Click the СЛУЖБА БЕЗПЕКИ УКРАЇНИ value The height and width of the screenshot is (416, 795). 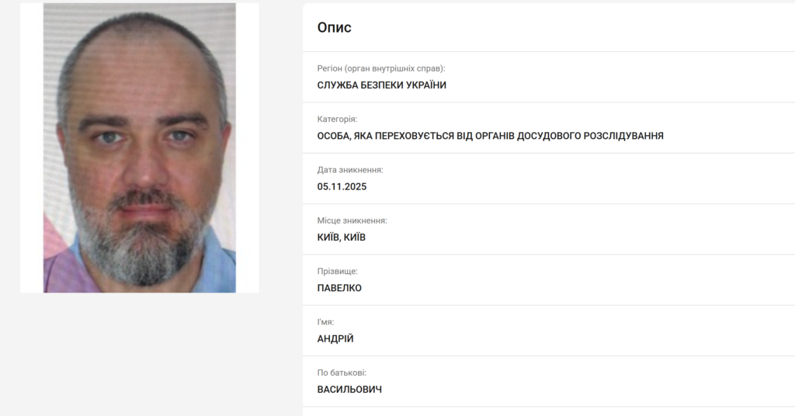382,85
